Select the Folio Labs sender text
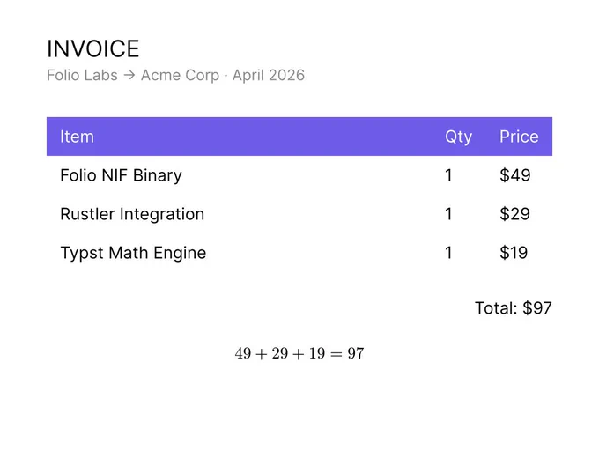This screenshot has height=466, width=599. [82, 75]
